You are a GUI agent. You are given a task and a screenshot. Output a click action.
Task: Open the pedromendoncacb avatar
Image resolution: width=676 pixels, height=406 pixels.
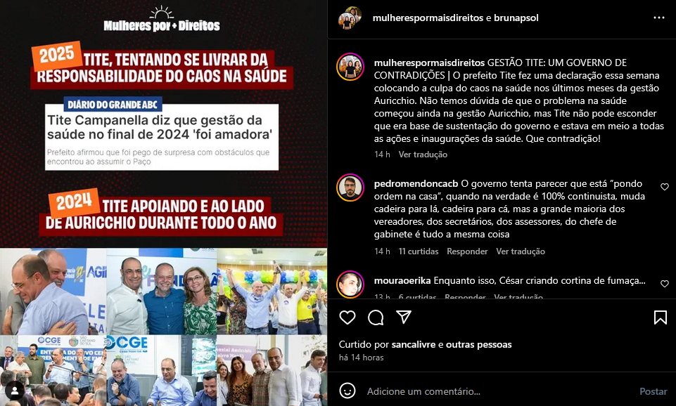coord(350,188)
